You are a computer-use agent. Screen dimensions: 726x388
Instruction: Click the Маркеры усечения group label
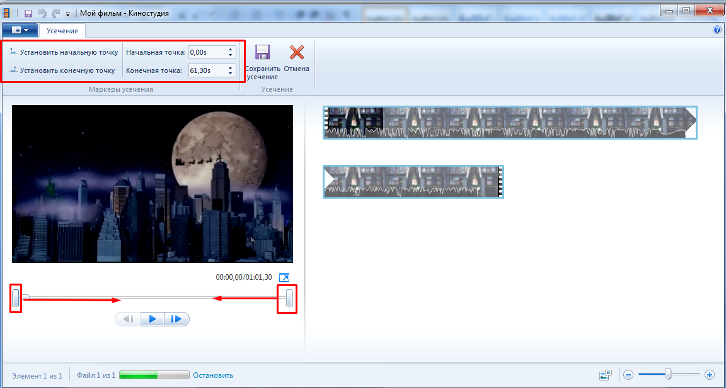point(121,89)
